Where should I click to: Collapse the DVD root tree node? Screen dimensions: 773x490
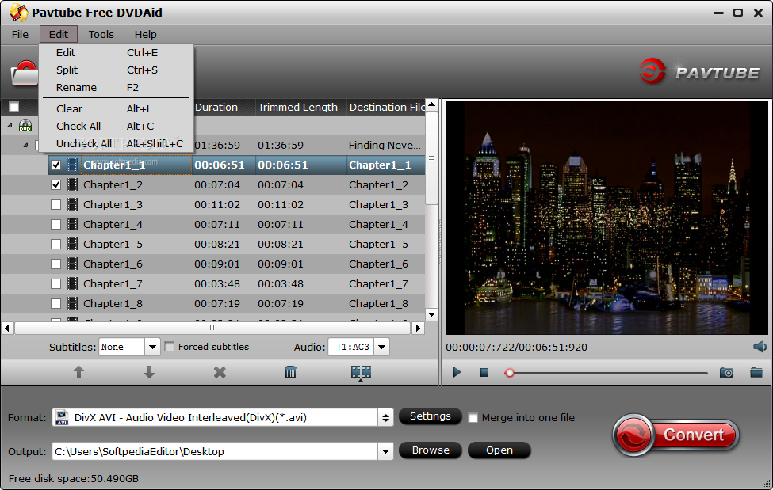[10, 126]
